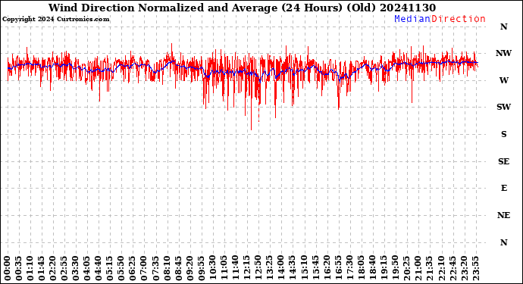Click the 08:10 time label
This screenshot has height=284, width=523.
167,268
